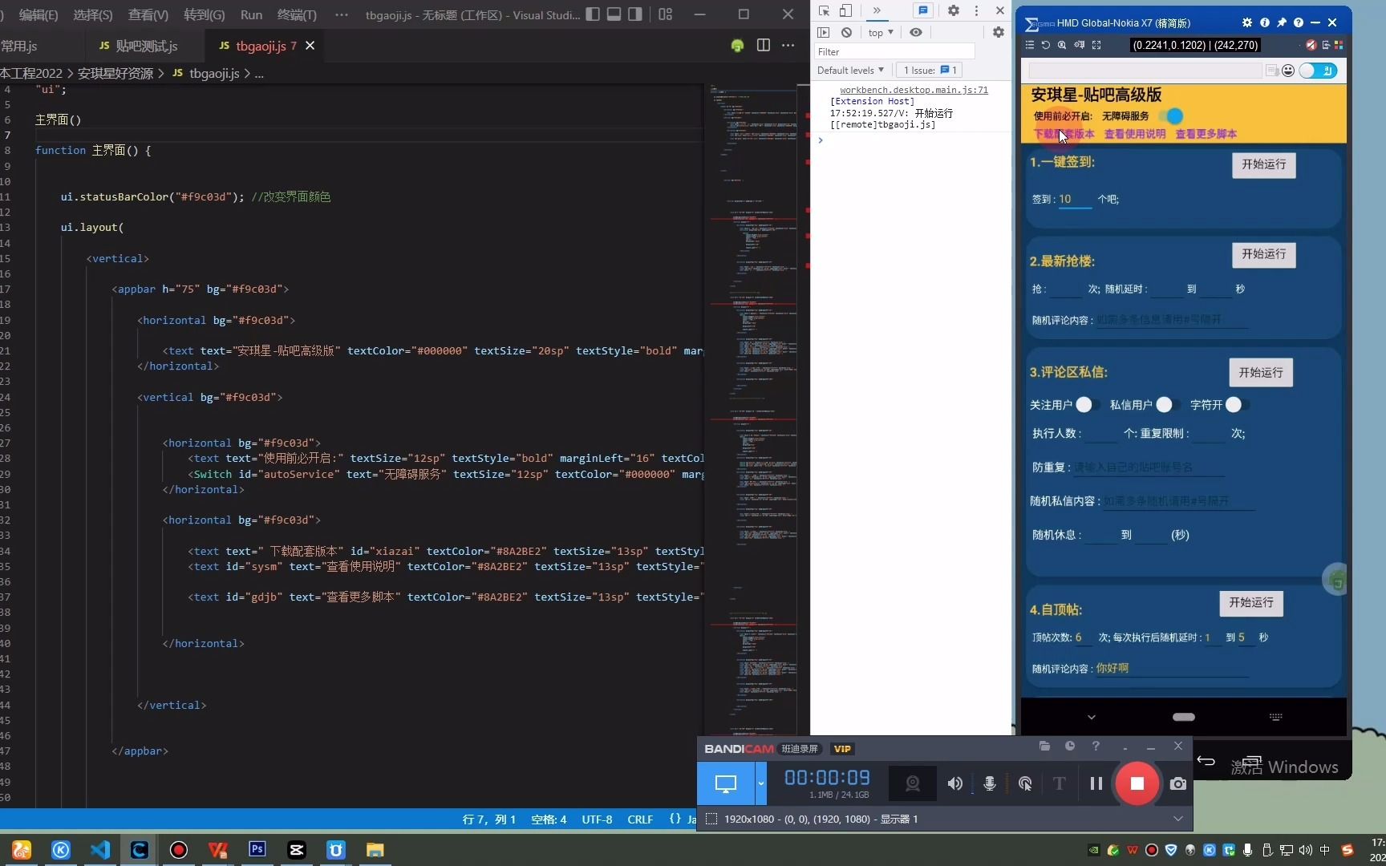
Task: Toggle the 字符开 switch
Action: pos(1238,405)
